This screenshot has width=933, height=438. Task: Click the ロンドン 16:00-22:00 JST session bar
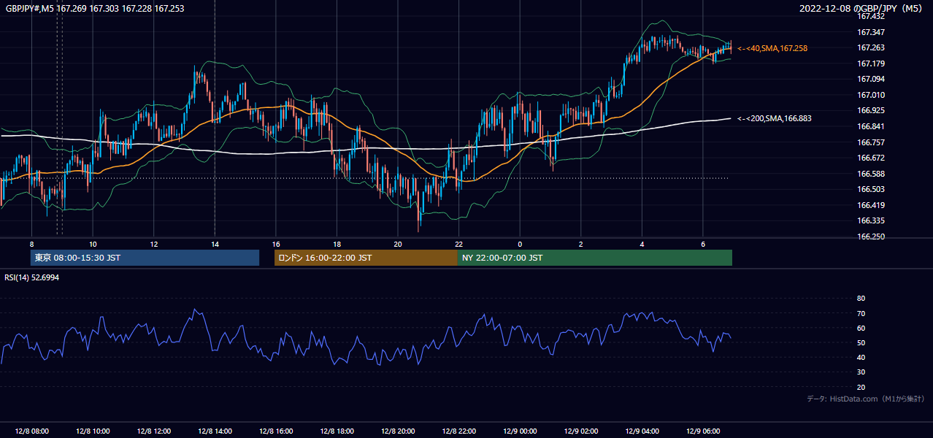366,258
